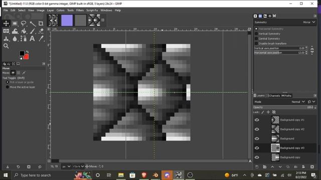Open the Colors menu
The height and width of the screenshot is (180, 321).
pos(60,10)
